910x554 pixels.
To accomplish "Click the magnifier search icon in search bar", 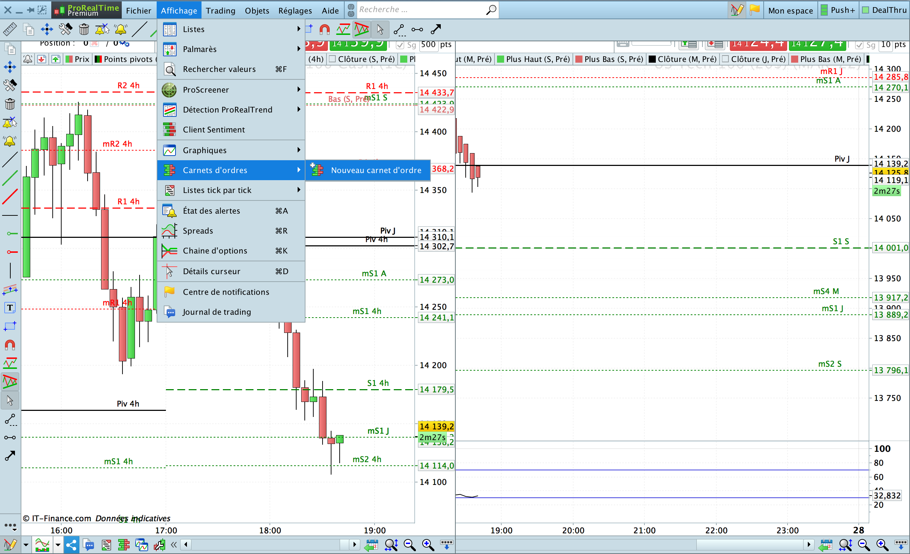I will (491, 10).
